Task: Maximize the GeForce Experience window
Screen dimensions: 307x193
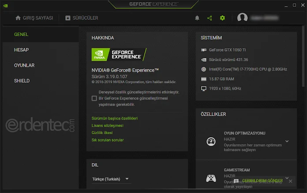Action: [294, 5]
